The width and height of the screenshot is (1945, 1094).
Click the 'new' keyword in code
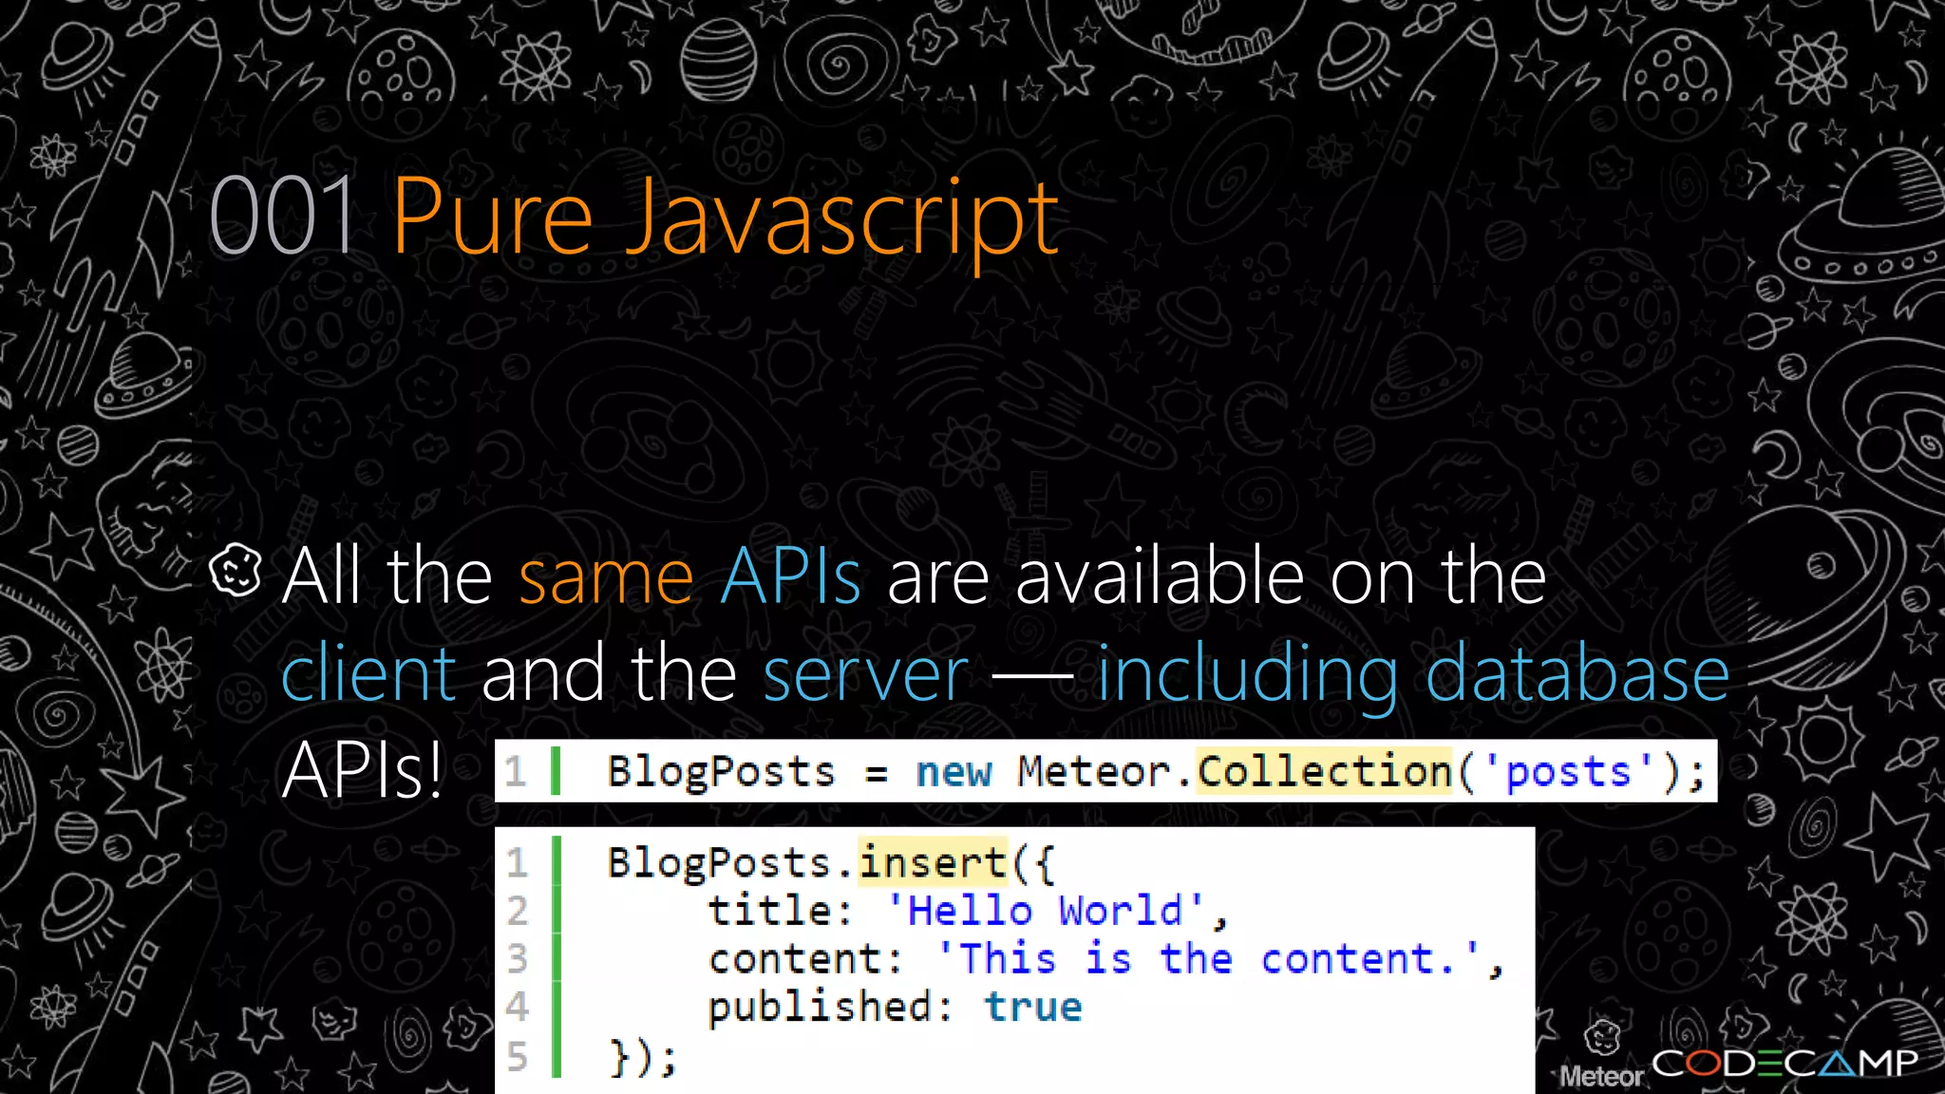(954, 771)
